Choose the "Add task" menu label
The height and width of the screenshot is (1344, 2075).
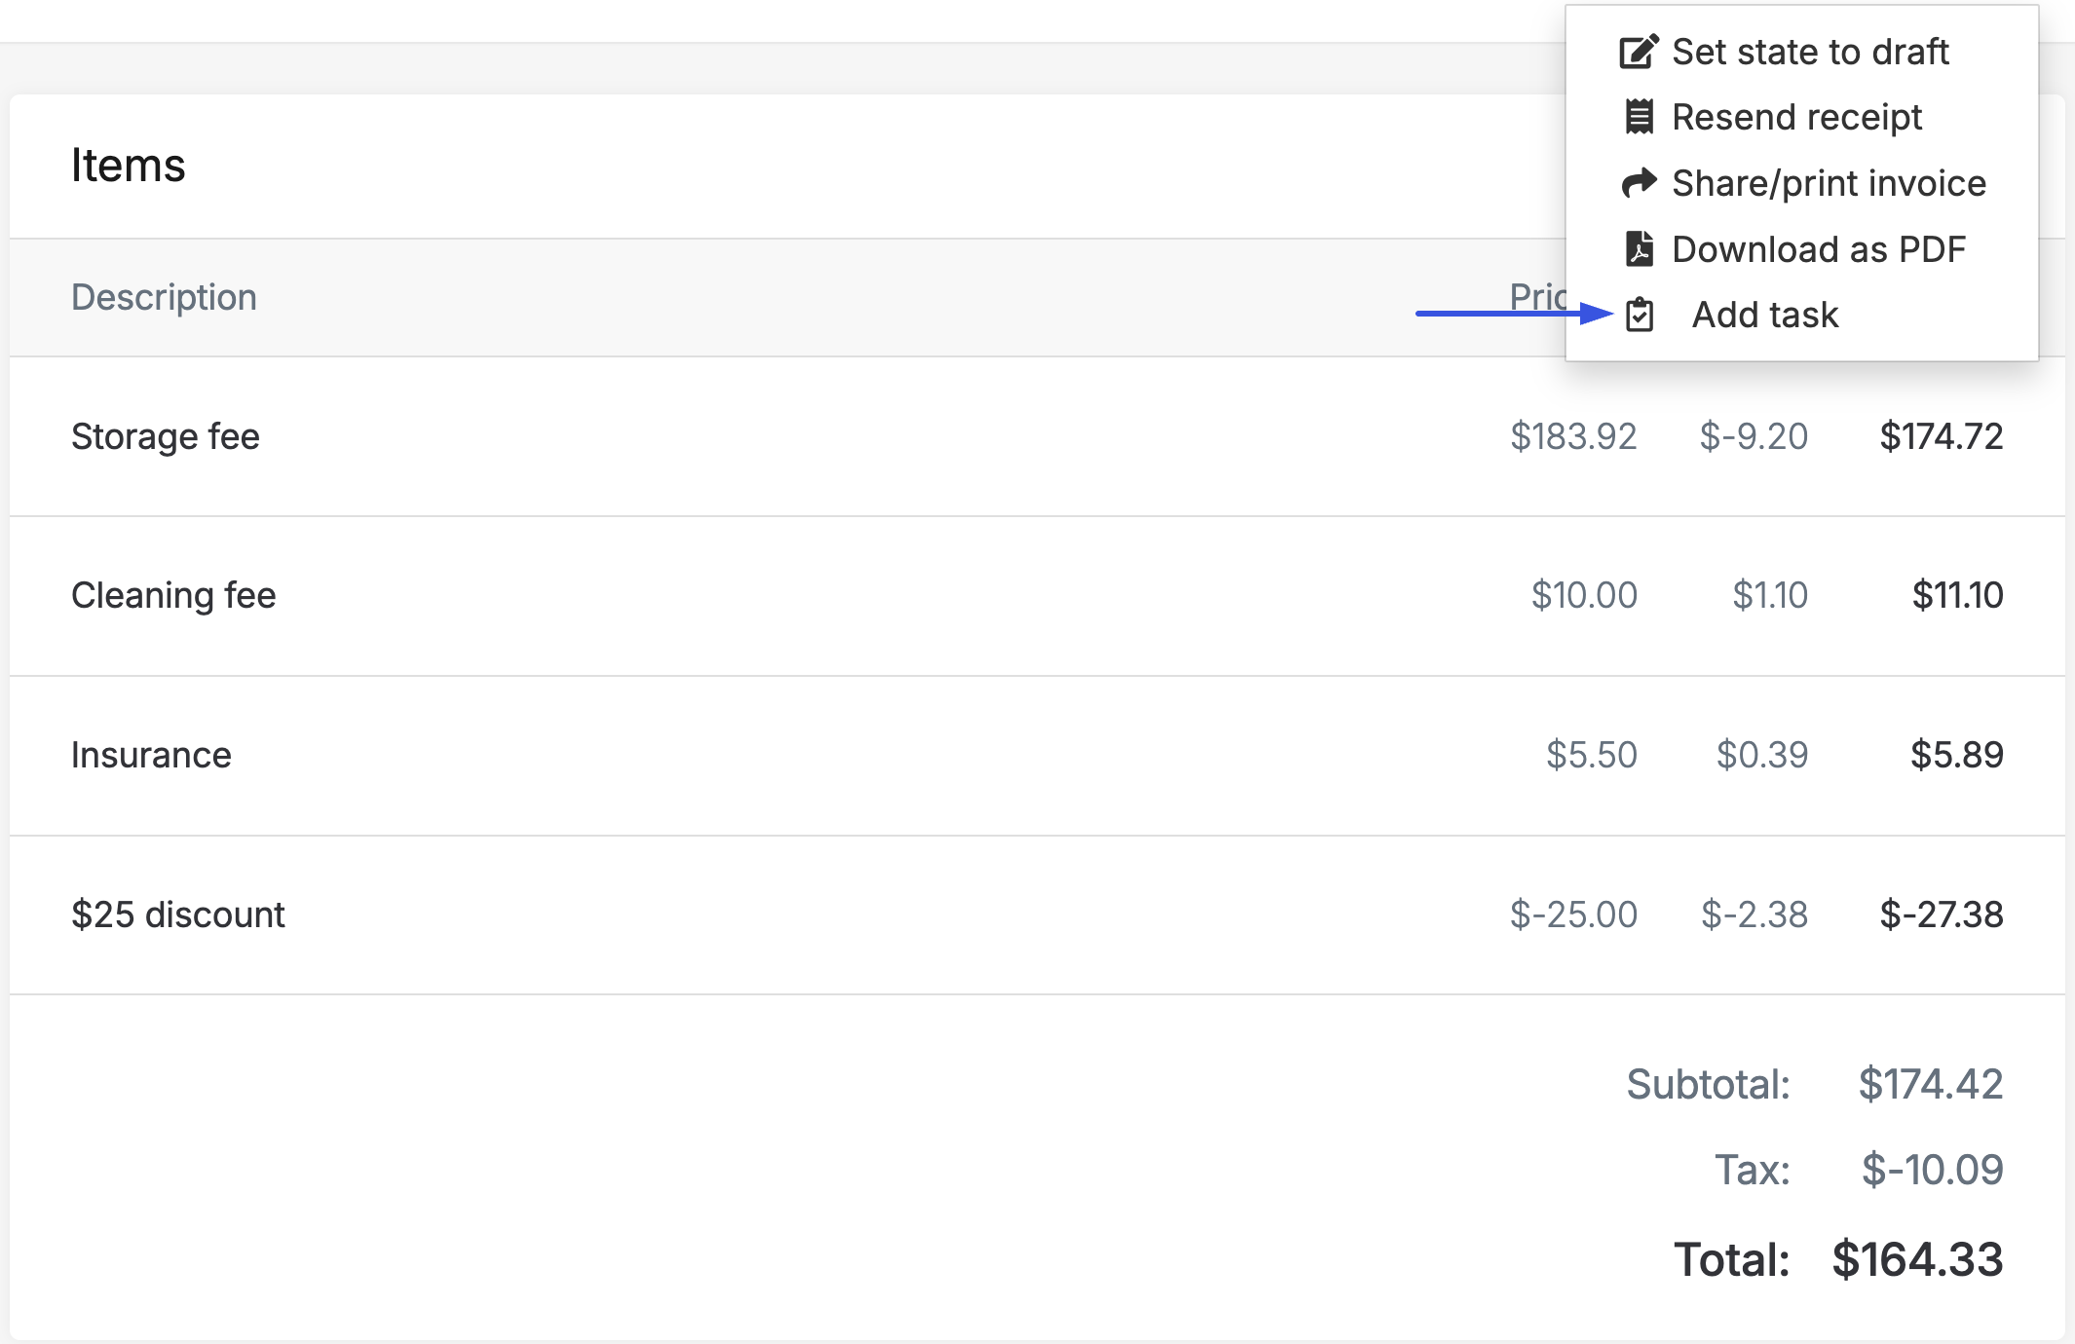point(1765,315)
